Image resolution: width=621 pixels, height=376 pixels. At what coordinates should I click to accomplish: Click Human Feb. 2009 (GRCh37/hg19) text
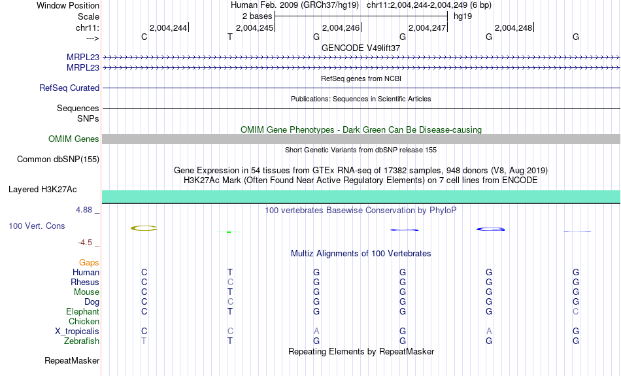click(x=295, y=5)
